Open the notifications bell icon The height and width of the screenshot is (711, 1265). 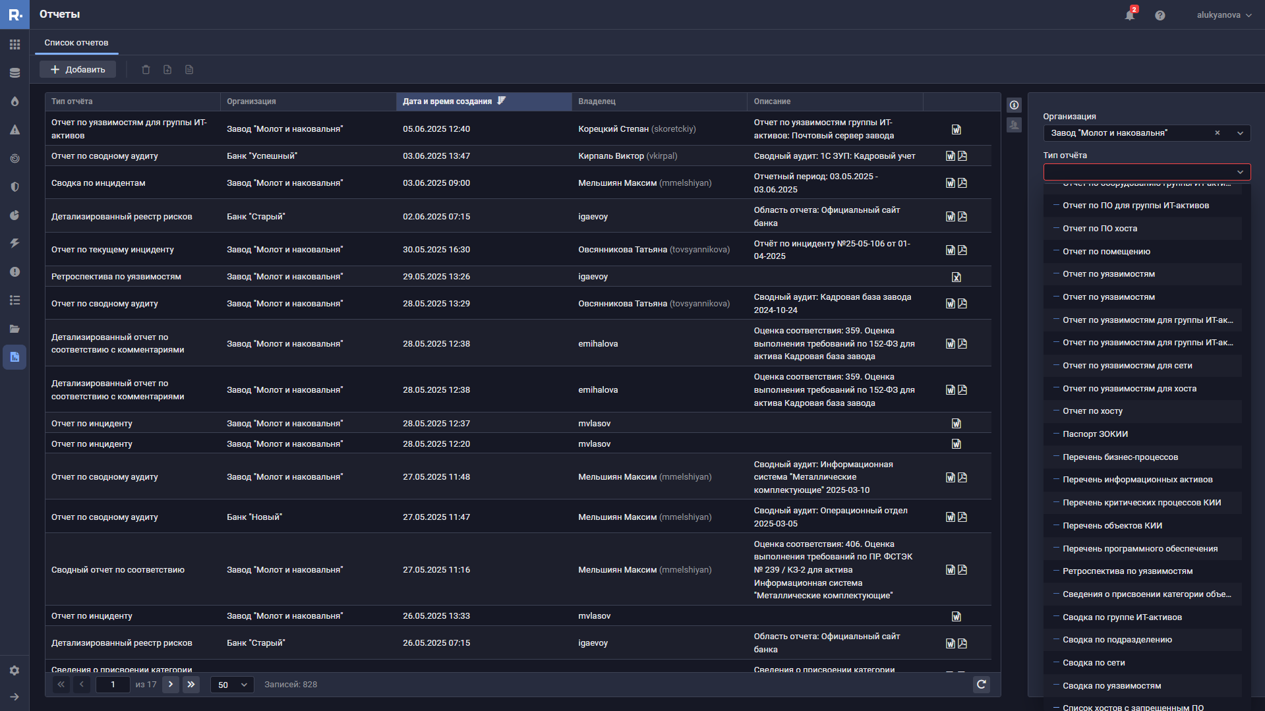click(x=1129, y=15)
